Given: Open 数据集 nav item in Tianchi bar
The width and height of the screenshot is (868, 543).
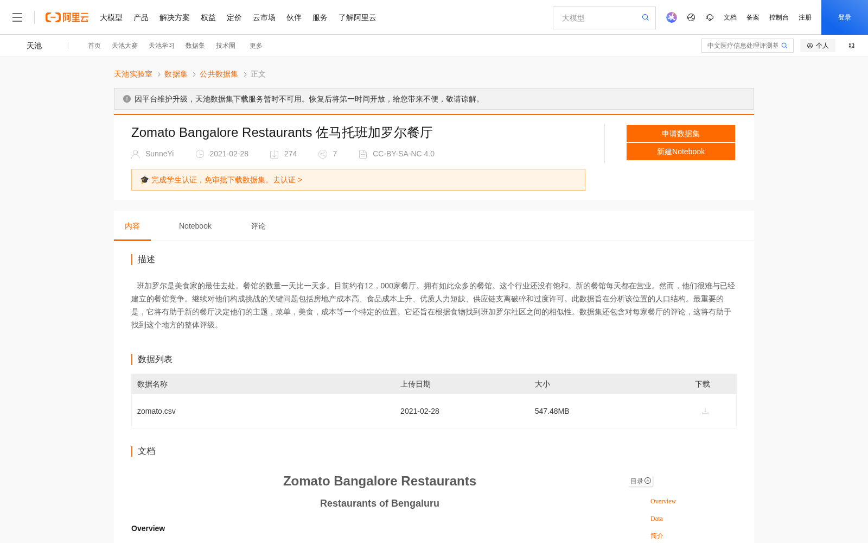Looking at the screenshot, I should pyautogui.click(x=195, y=46).
